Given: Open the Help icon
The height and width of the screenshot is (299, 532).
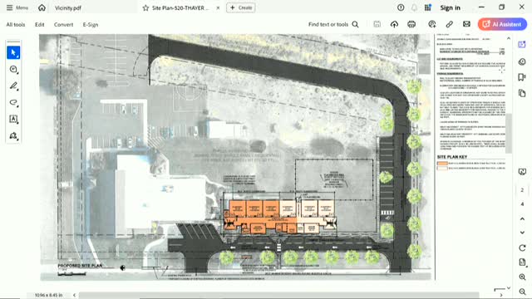Looking at the screenshot, I should (401, 7).
